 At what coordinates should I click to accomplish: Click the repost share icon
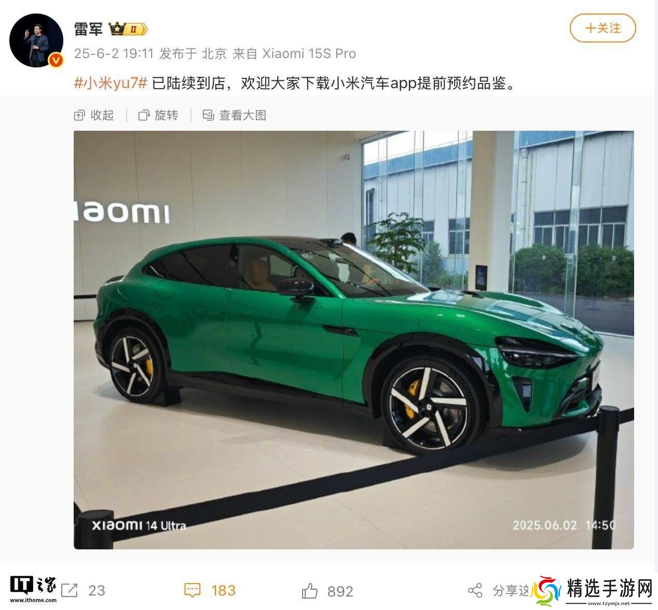coord(70,590)
